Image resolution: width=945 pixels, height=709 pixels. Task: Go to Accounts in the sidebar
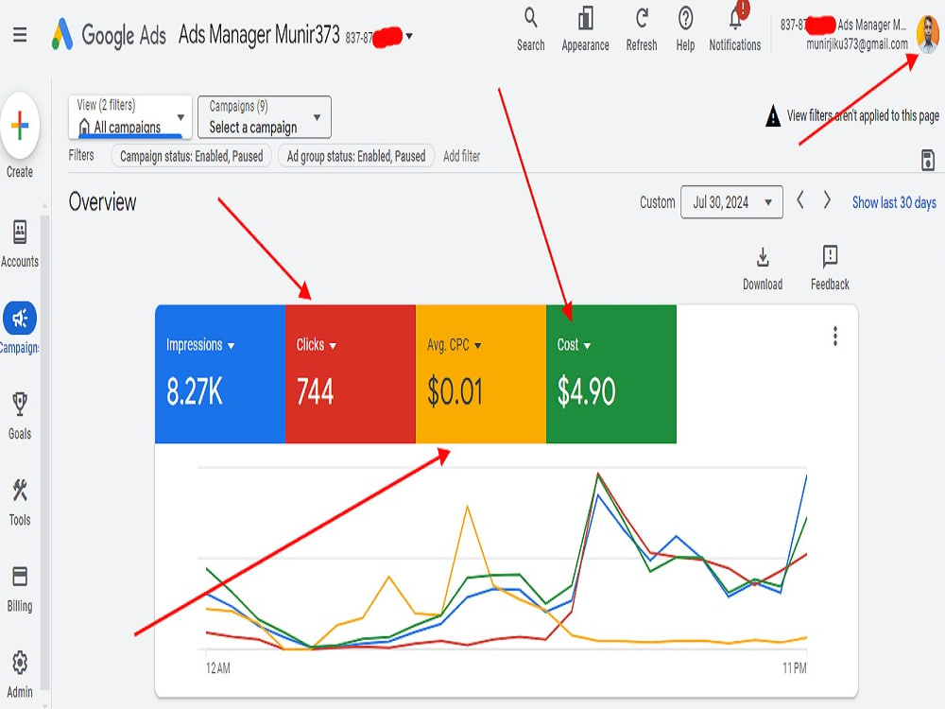click(x=20, y=244)
